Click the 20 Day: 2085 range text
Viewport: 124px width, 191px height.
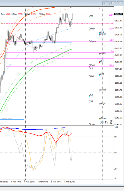coord(44,14)
